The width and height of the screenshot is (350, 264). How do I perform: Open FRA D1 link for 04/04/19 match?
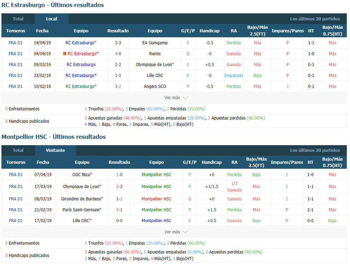point(16,54)
